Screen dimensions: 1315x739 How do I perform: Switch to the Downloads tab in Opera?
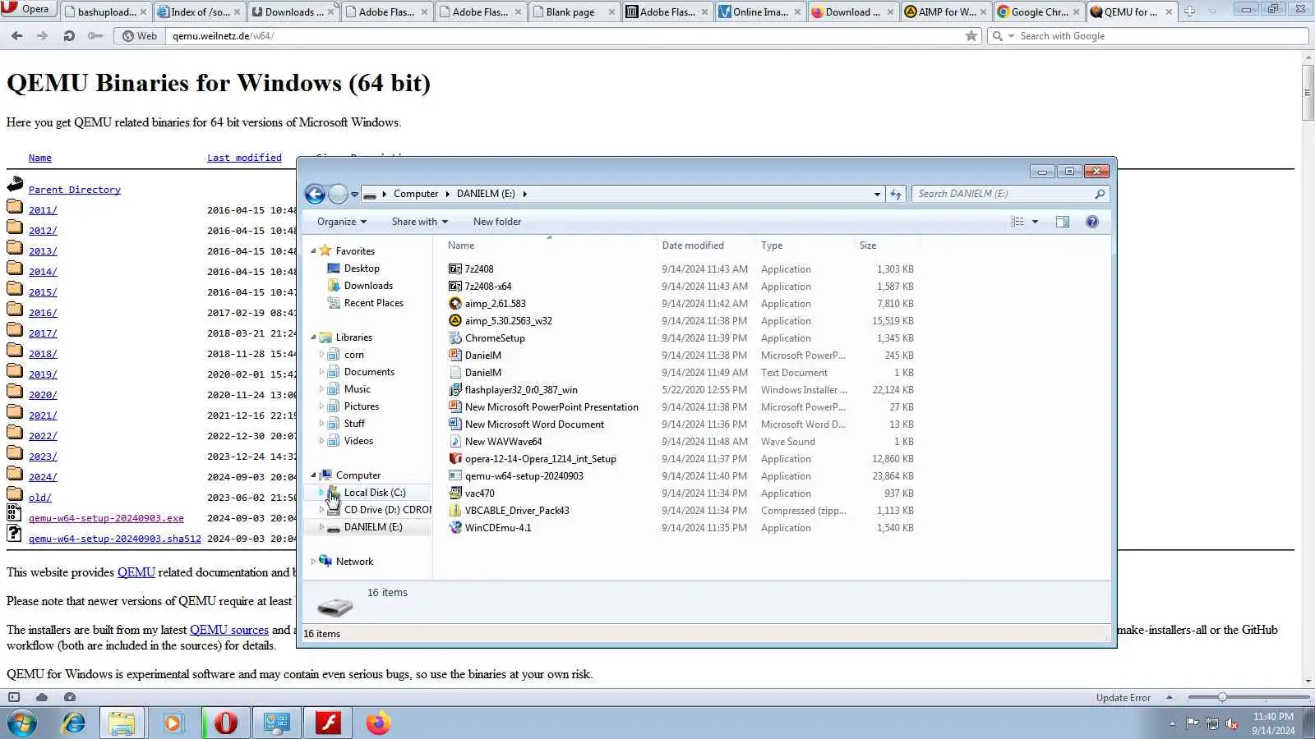tap(293, 11)
